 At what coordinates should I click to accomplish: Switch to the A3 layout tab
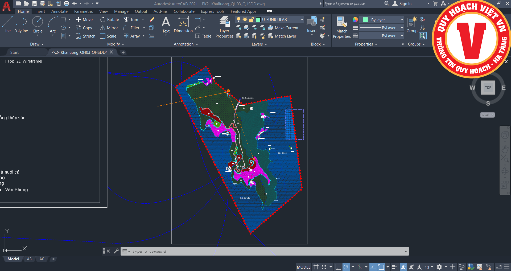[29, 259]
